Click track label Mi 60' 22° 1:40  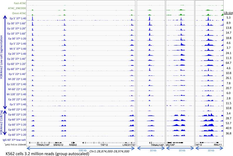[17, 89]
